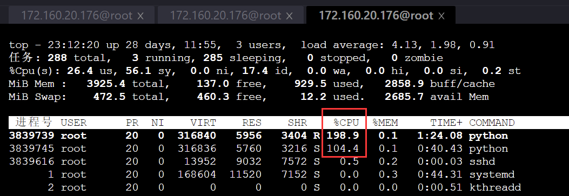Viewport: 569px width, 196px height.
Task: Click the TIME+ value 0:44.31
Action: [440, 174]
